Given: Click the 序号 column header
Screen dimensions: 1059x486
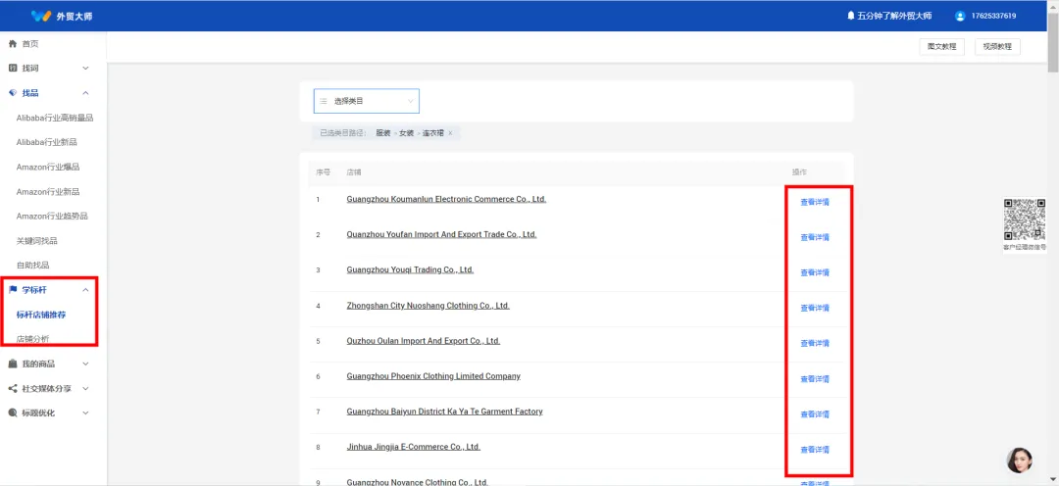Looking at the screenshot, I should pos(323,172).
